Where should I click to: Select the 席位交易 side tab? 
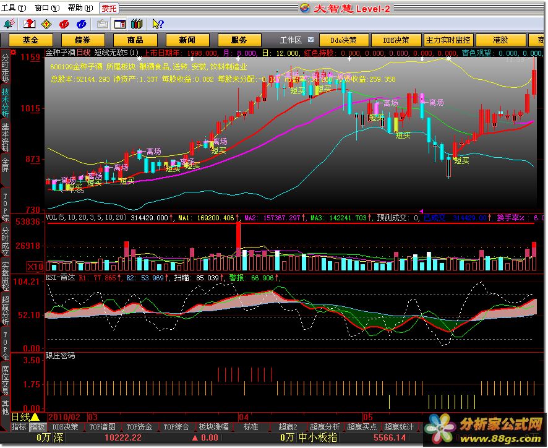pyautogui.click(x=5, y=380)
